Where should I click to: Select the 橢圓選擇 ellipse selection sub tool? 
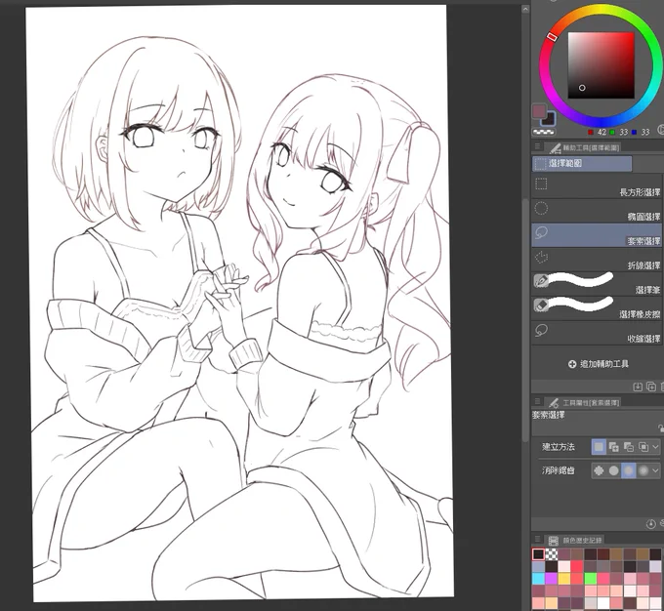[x=597, y=211]
